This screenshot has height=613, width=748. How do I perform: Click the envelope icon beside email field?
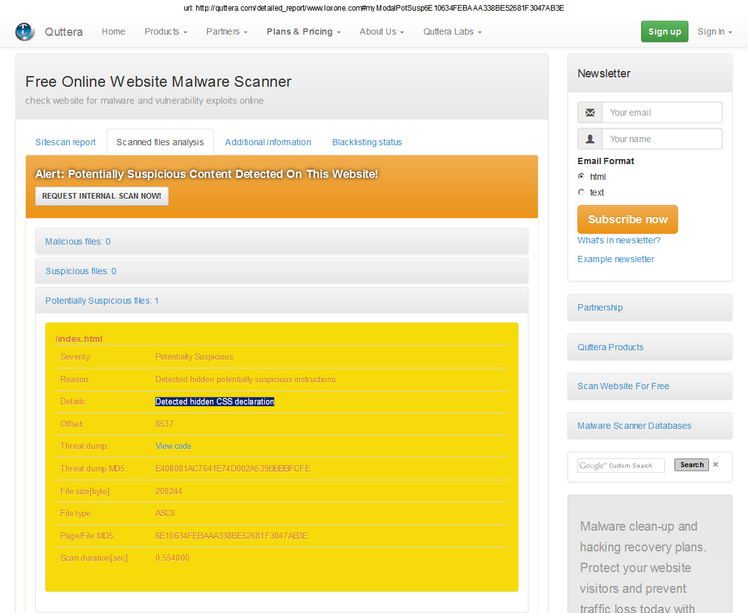pos(589,113)
